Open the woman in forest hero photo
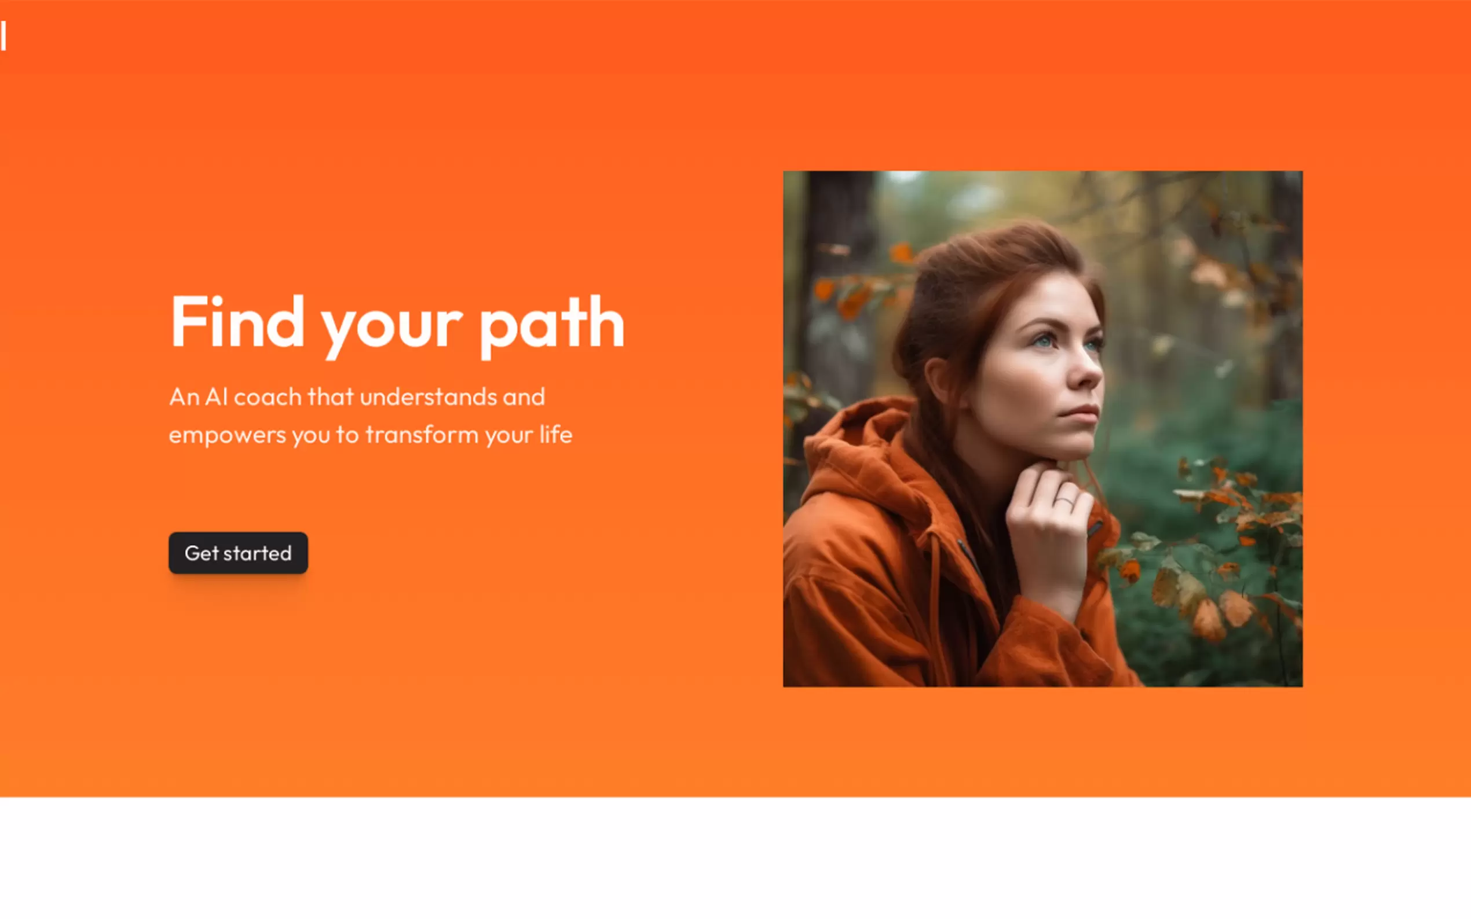The height and width of the screenshot is (919, 1471). point(1042,428)
